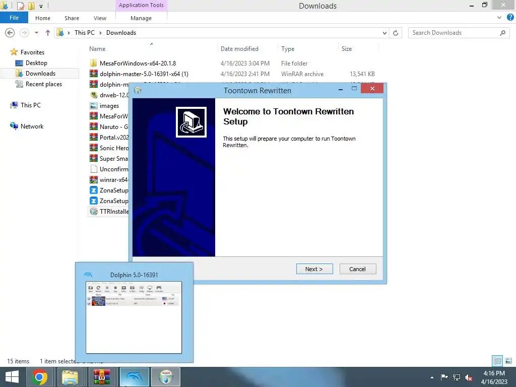Expand the ribbon with the chevron arrow
516x387 pixels.
(499, 18)
